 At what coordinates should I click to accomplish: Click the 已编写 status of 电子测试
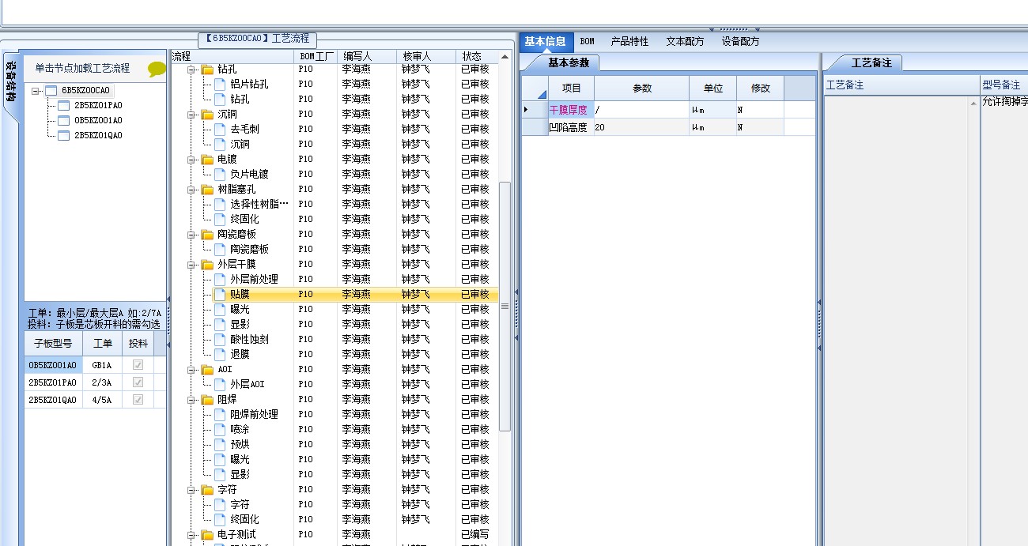[x=475, y=535]
